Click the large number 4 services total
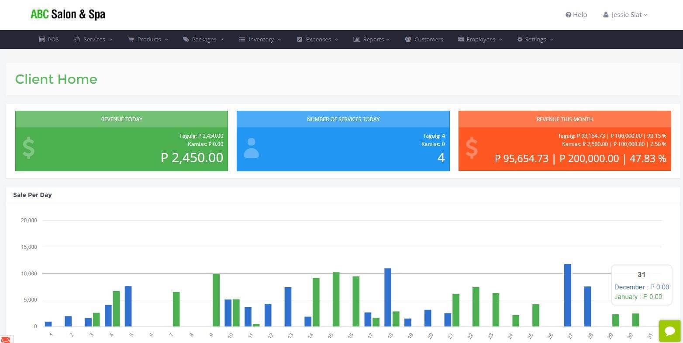 pos(441,157)
